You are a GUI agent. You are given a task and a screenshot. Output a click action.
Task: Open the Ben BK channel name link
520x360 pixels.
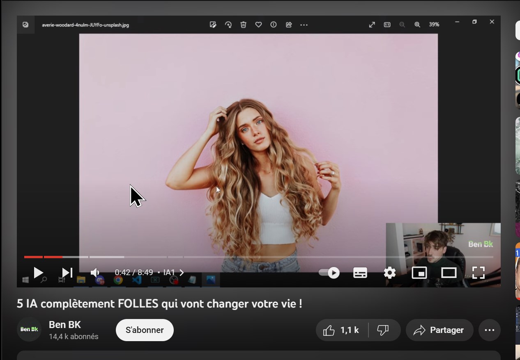click(65, 325)
